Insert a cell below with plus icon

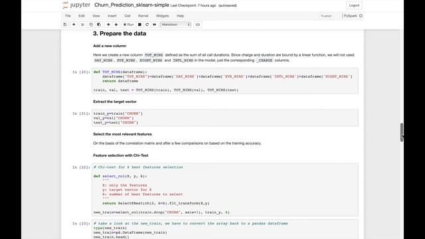[x=74, y=25]
